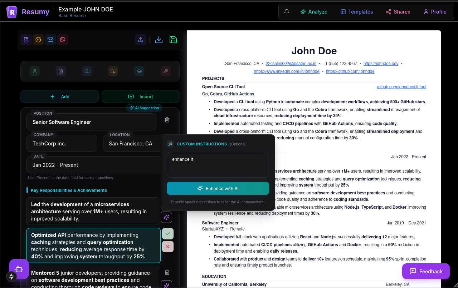Open the github.com/johndoe link
Viewport: 458px width, 288px height.
coord(350,71)
